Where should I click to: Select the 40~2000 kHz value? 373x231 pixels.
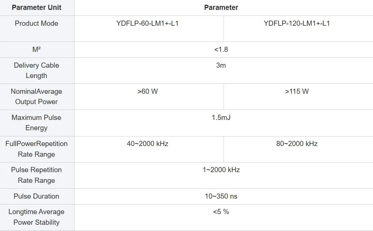pyautogui.click(x=148, y=144)
